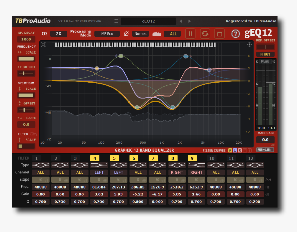Viewport: 297px width, 232px height.
Task: Click the IN OUT meter button
Action: click(x=265, y=54)
